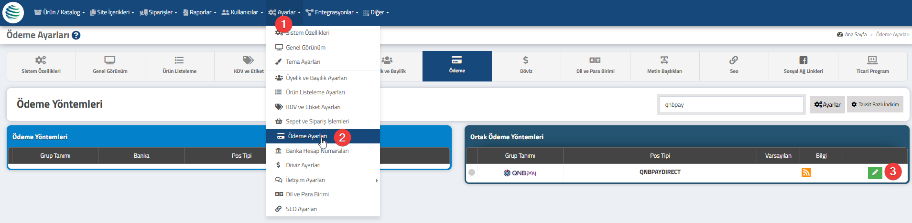Viewport: 912px width, 223px height.
Task: Expand the Ürün / Katalog dropdown menu
Action: coord(59,12)
